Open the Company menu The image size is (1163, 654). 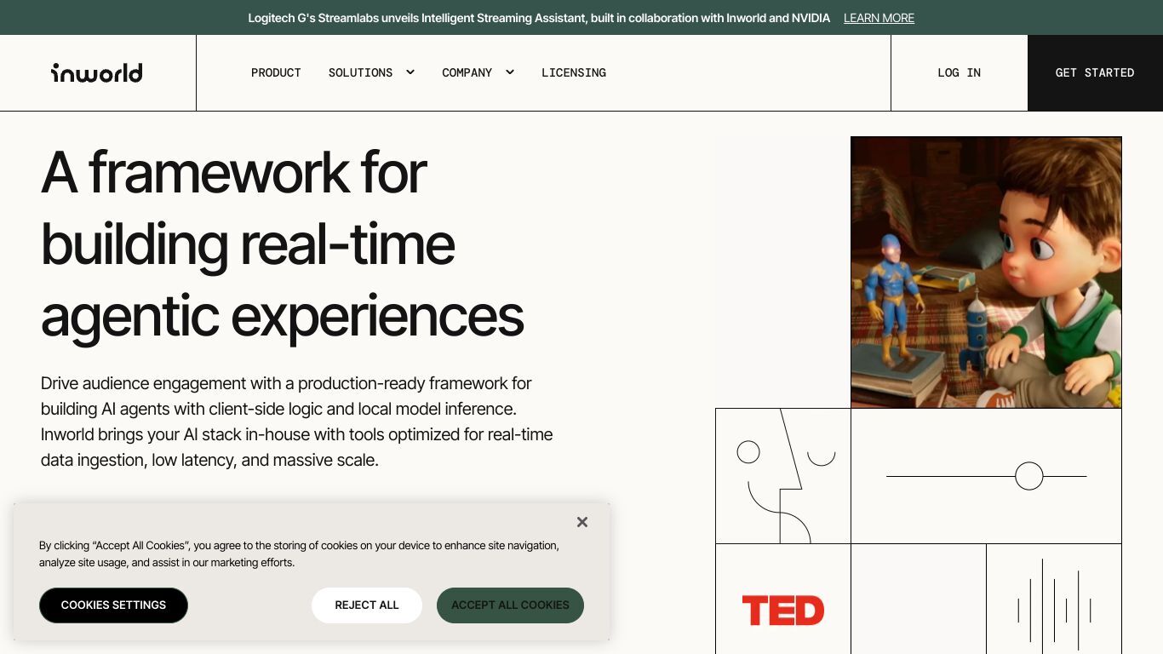coord(467,72)
